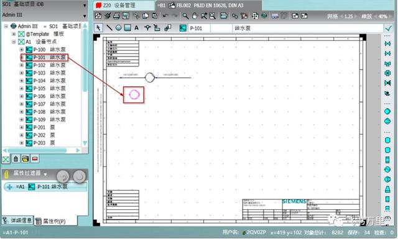Pick the trapezoid vessel symbol in right palette

point(387,189)
